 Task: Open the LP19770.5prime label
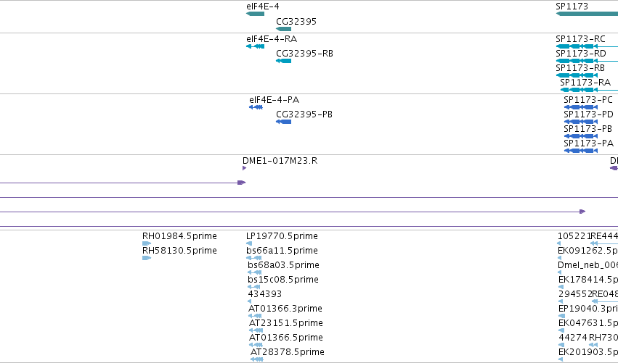(x=282, y=236)
